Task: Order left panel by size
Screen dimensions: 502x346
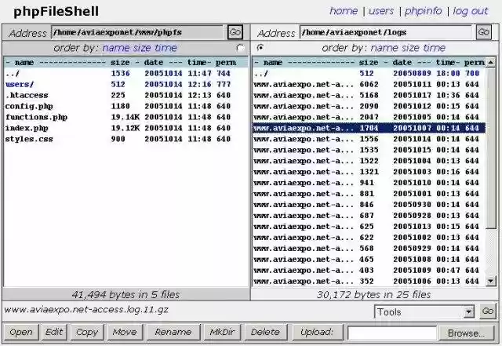Action: [142, 48]
